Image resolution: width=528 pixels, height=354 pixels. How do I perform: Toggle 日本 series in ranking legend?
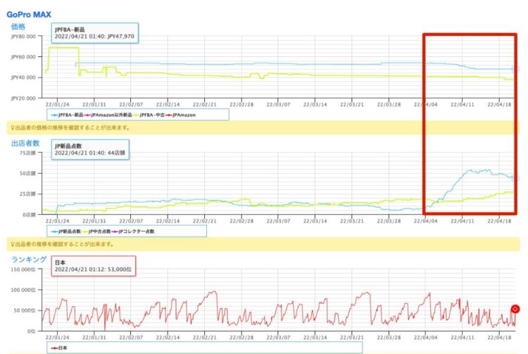click(59, 348)
